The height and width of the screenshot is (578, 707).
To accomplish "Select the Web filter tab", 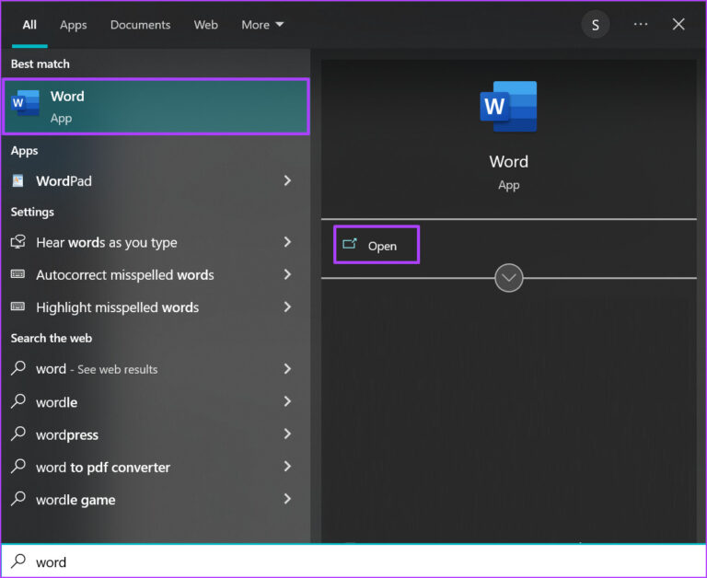I will click(205, 25).
